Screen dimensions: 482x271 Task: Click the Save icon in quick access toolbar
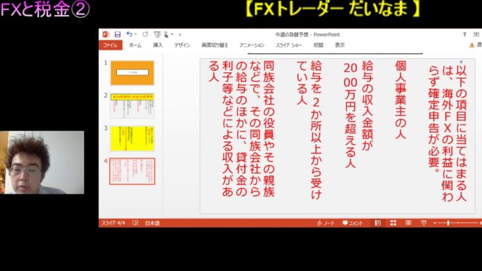[118, 34]
